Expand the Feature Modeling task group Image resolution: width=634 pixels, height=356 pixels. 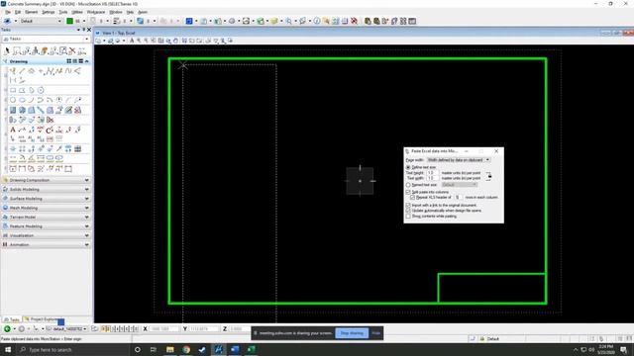(46, 226)
